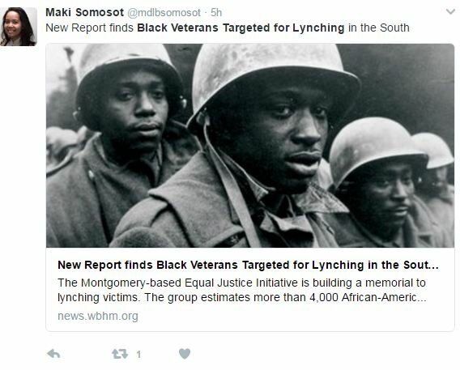The image size is (460, 370).
Task: Click the reply arrow icon
Action: [53, 354]
